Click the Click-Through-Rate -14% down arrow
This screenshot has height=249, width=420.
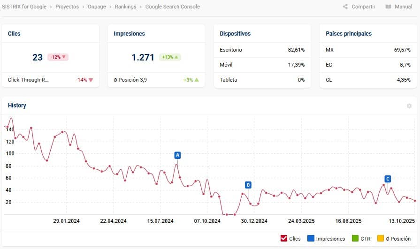point(91,80)
